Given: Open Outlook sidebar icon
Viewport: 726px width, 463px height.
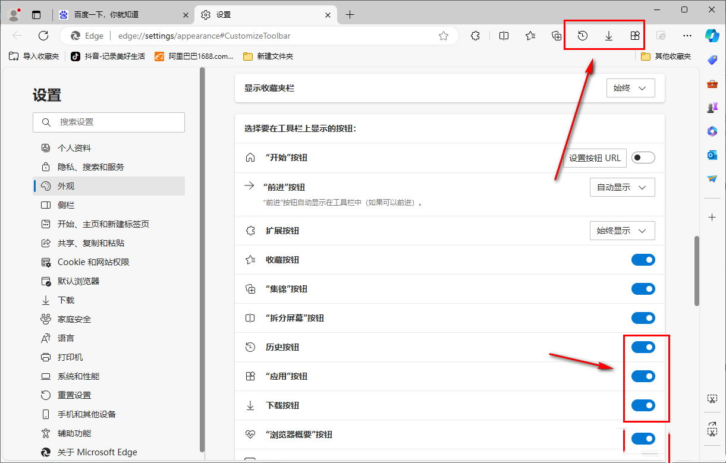Looking at the screenshot, I should pos(712,155).
